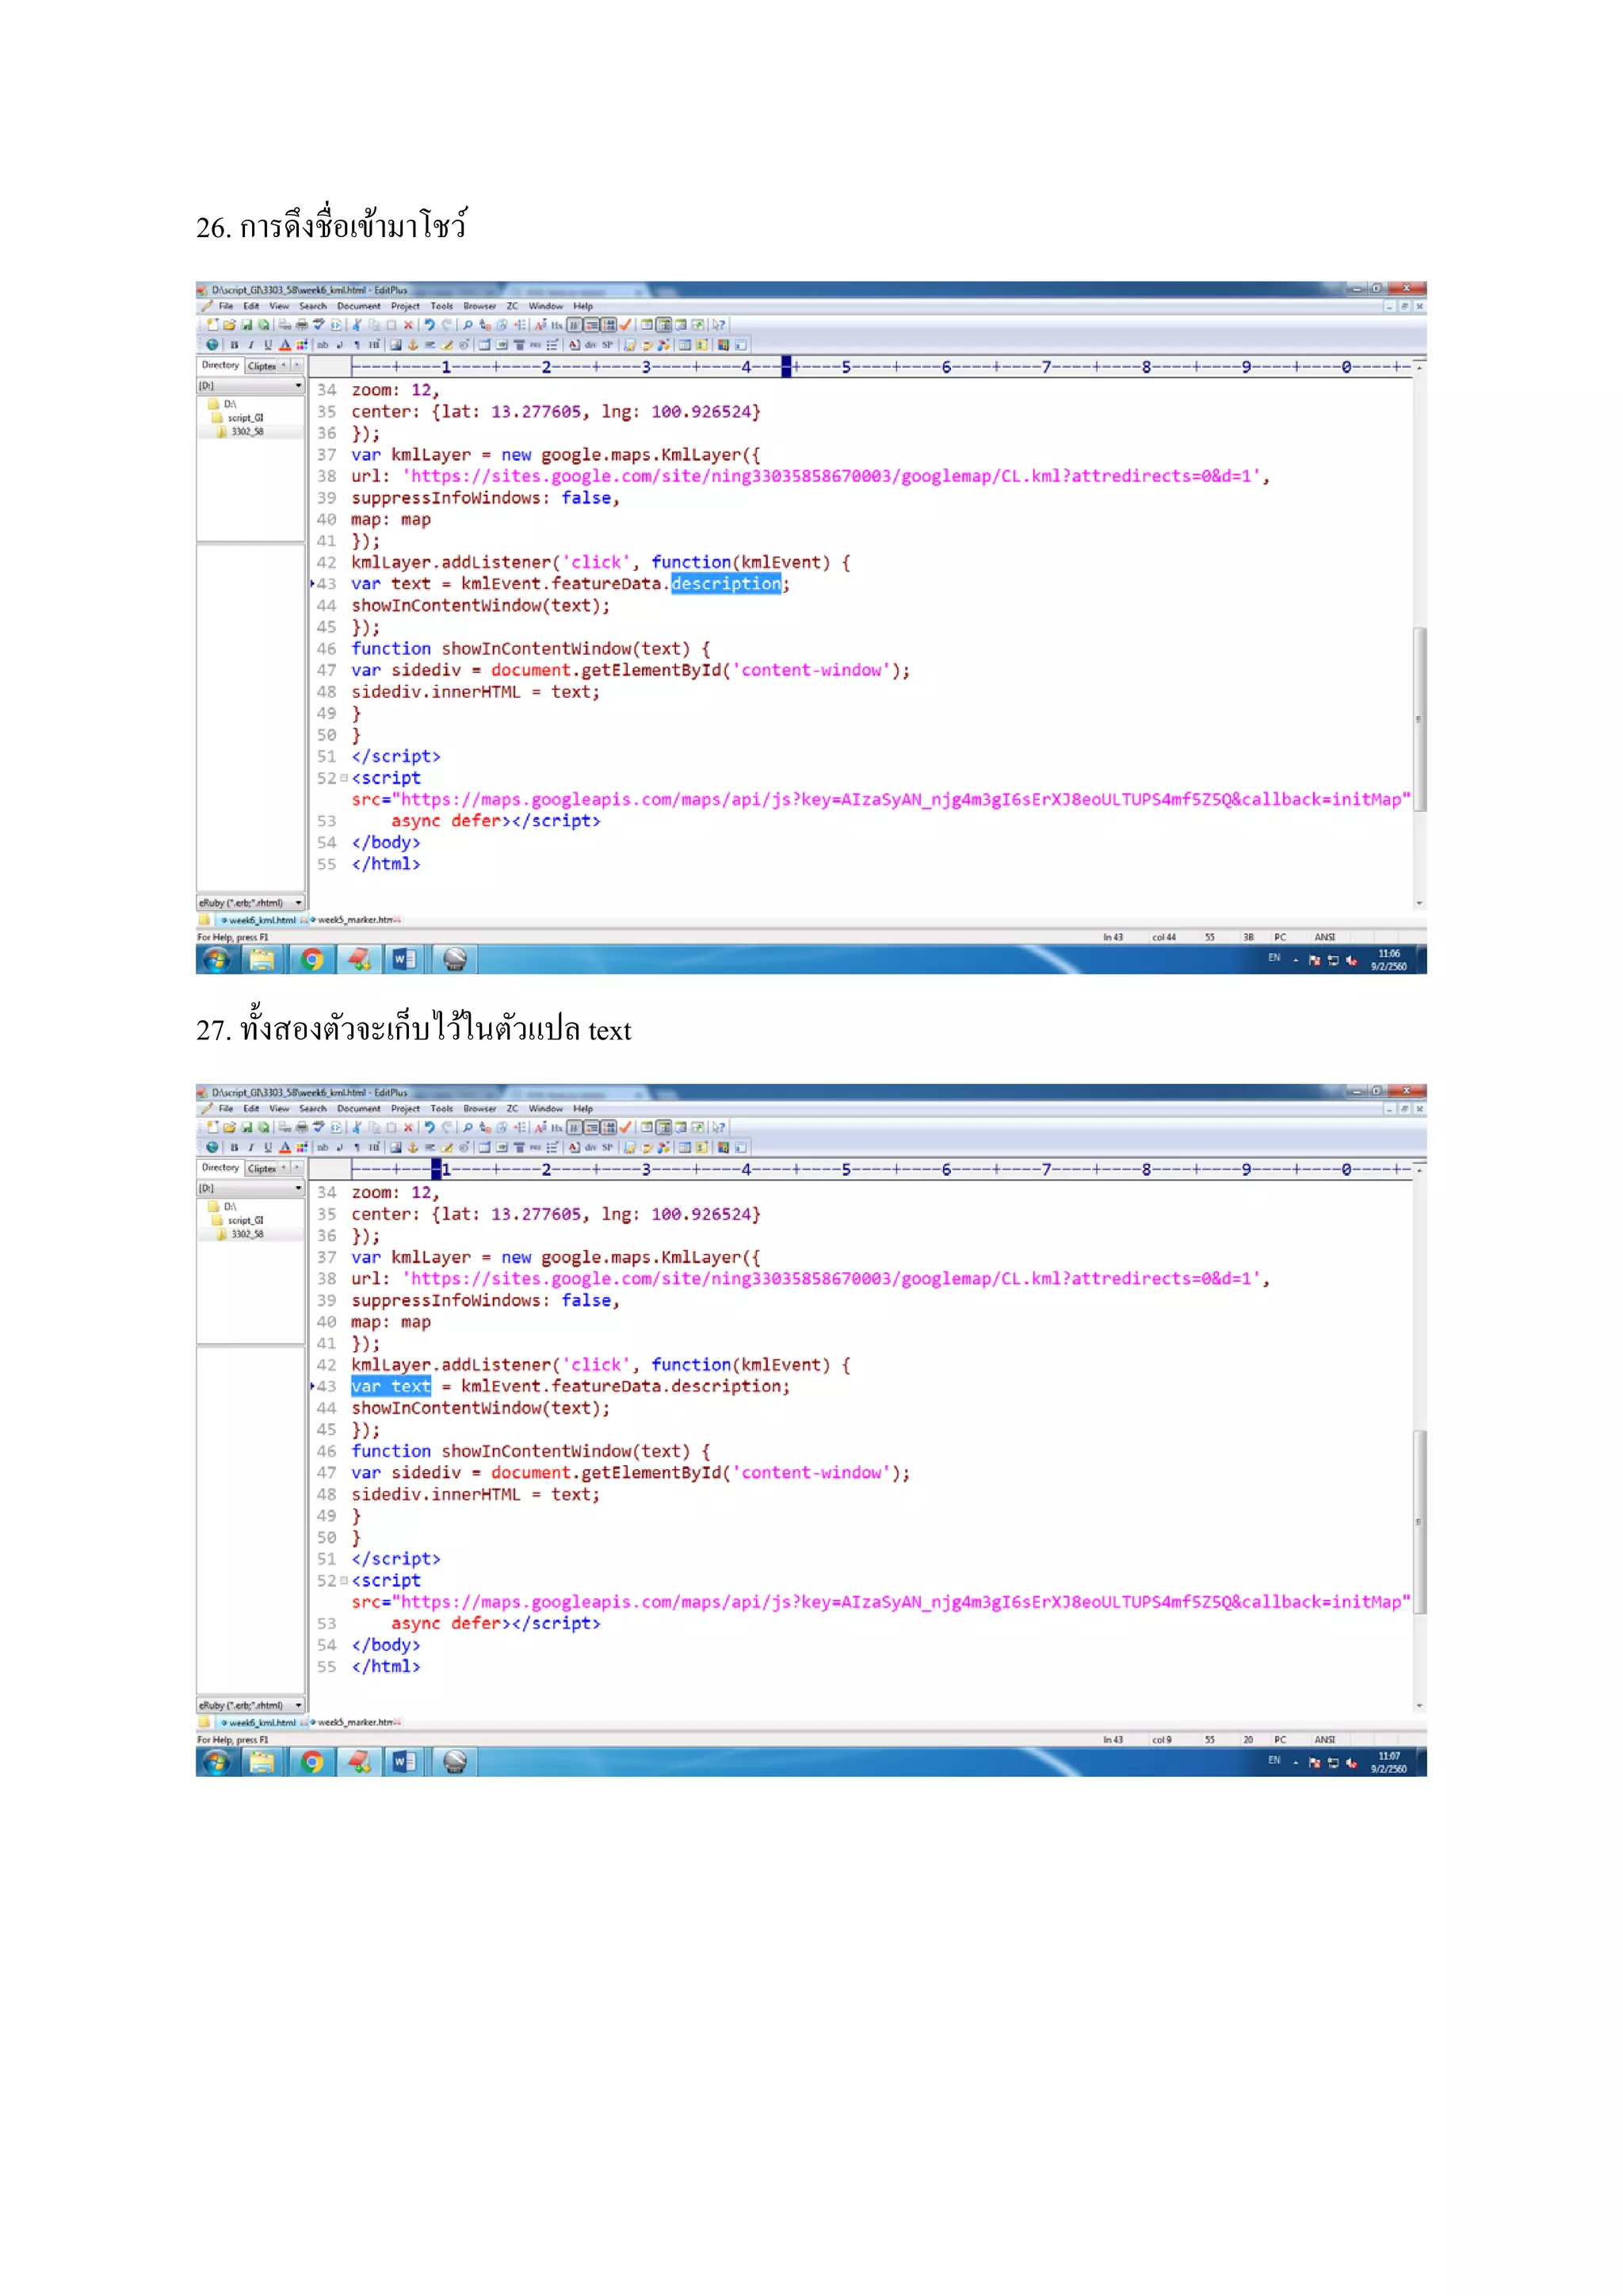Toggle Line Number button in step 27 toolbar
The image size is (1623, 2296).
pyautogui.click(x=609, y=1127)
